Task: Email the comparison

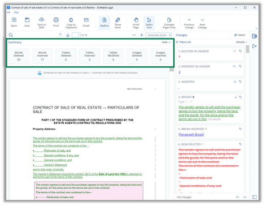Action: tap(86, 23)
